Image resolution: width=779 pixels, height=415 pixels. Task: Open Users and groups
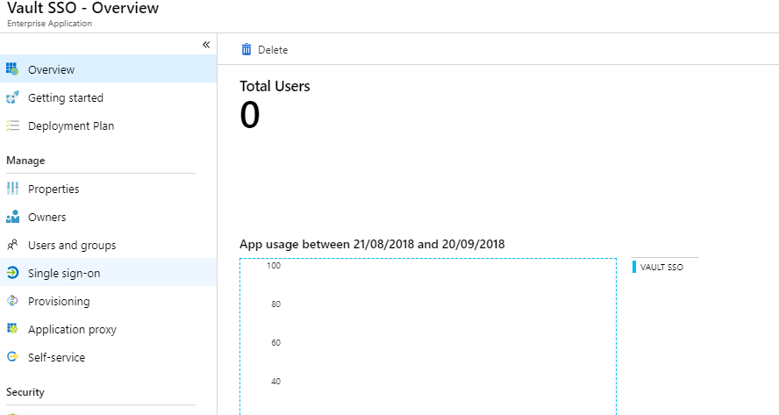pos(108,245)
